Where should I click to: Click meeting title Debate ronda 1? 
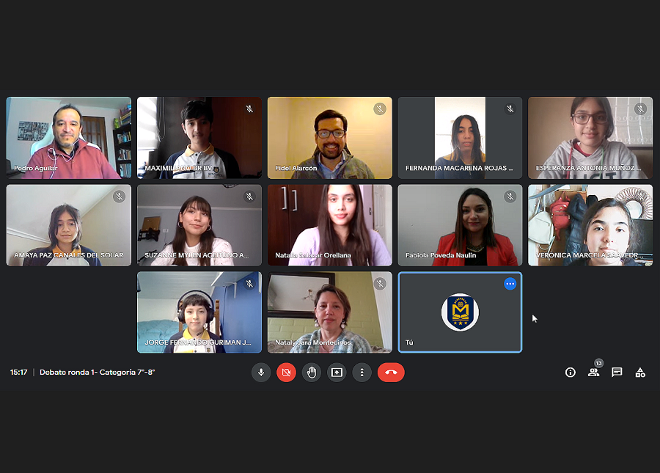(x=98, y=372)
